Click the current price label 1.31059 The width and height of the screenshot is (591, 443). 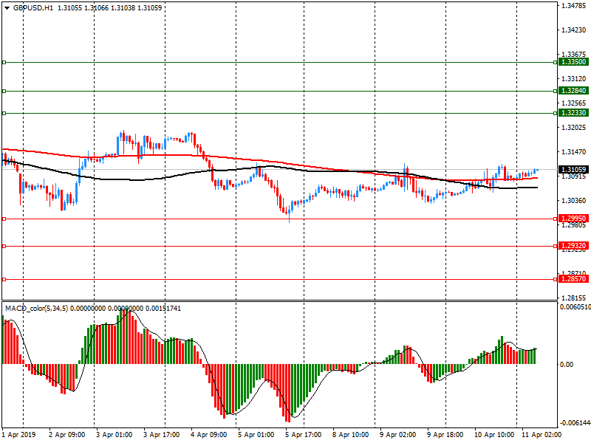[x=573, y=170]
